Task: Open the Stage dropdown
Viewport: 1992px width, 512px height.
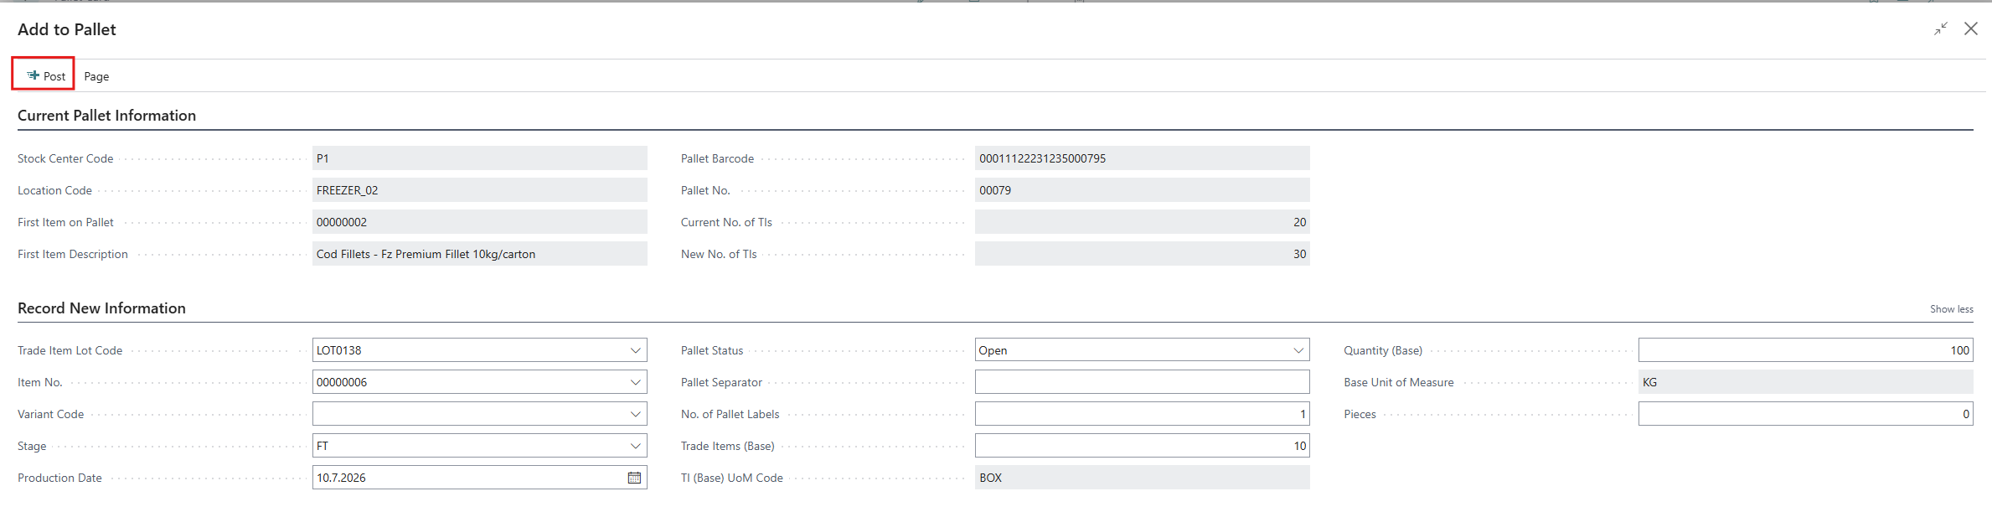Action: point(635,446)
